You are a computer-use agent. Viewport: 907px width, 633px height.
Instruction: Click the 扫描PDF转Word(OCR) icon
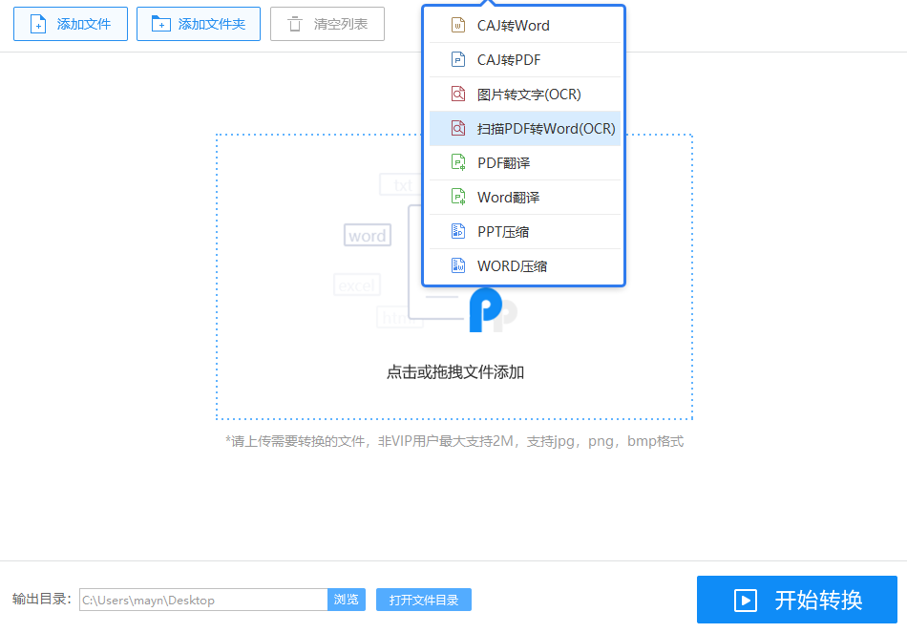pos(458,129)
